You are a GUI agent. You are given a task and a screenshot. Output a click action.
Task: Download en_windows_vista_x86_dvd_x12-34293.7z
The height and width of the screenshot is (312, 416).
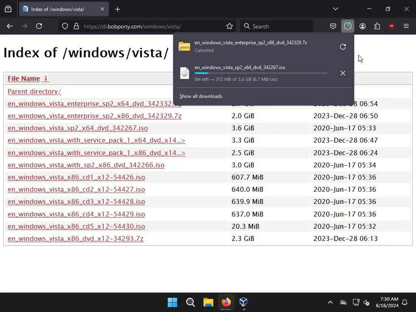coord(76,238)
